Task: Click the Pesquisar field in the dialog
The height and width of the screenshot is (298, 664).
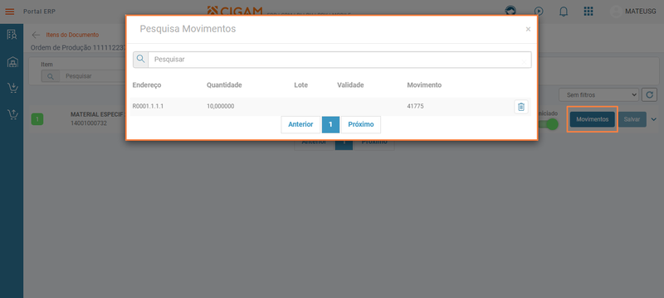Action: coord(339,60)
